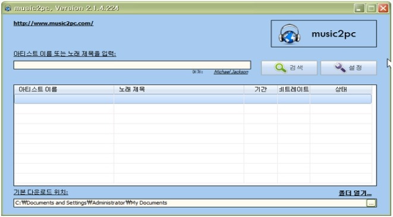Minimize the music2pc window

(359, 8)
